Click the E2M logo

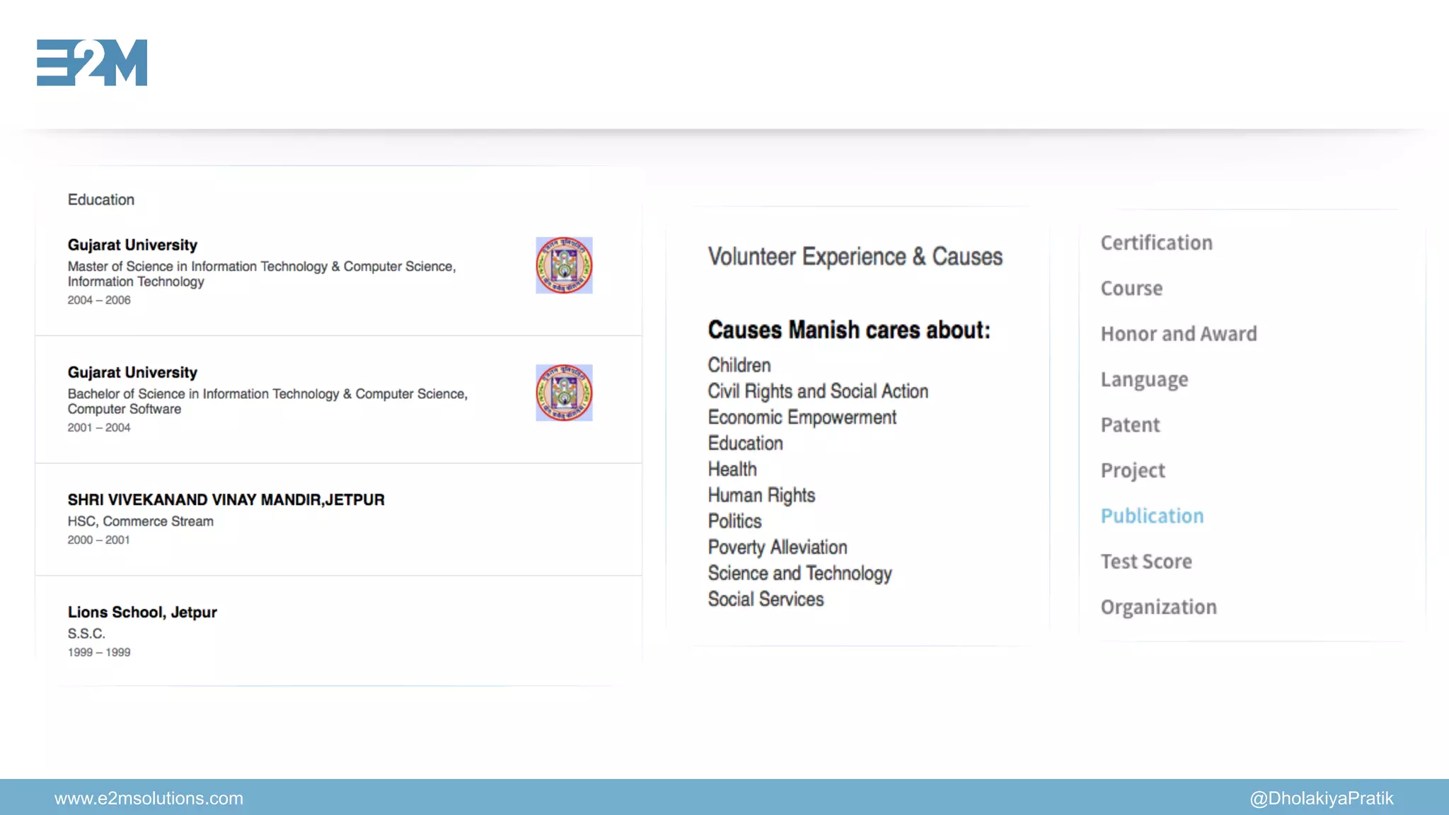point(92,62)
